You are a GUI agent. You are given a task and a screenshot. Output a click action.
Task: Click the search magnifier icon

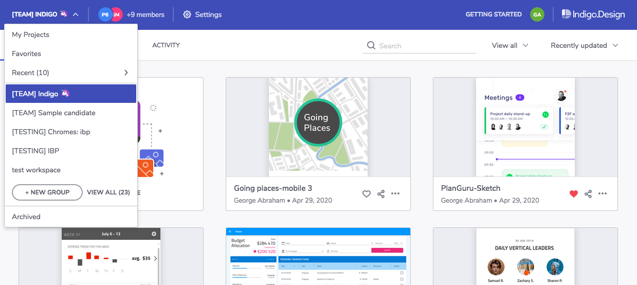(x=371, y=46)
